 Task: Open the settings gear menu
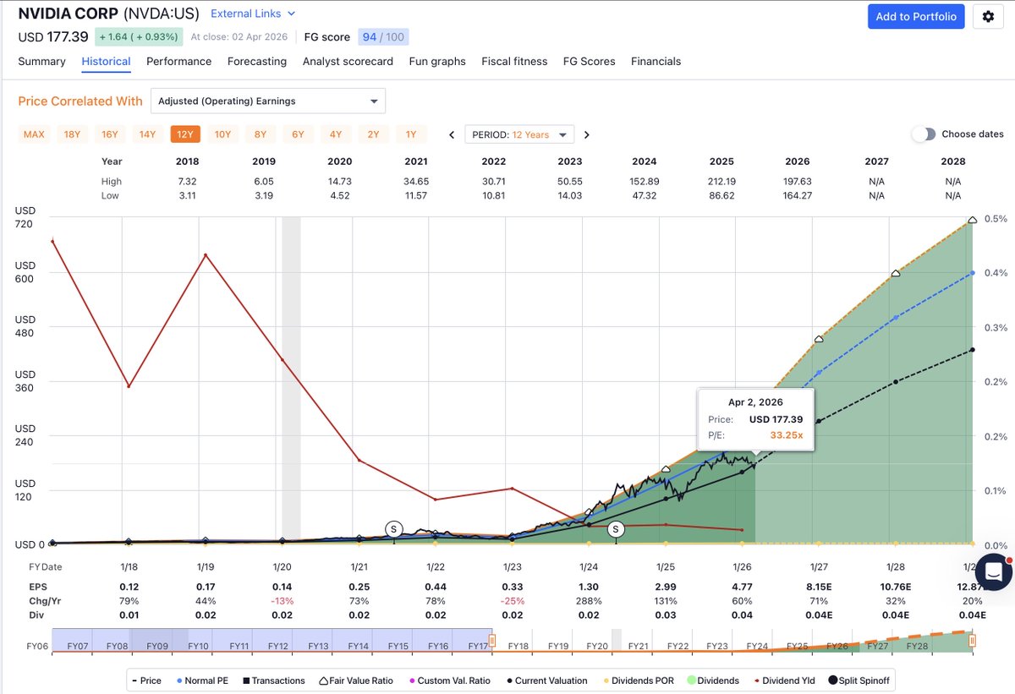click(988, 16)
